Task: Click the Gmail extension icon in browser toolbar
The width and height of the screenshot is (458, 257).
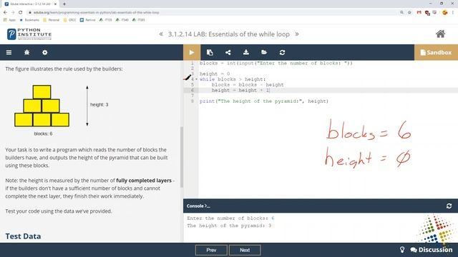Action: point(419,13)
